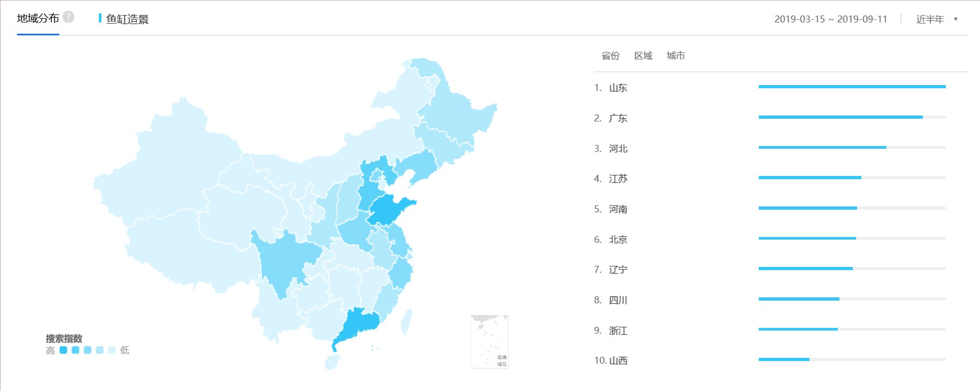Viewport: 980px width, 391px height.
Task: Select the 2019-03-15 ~ 2019-09-11 date range
Action: click(x=830, y=19)
